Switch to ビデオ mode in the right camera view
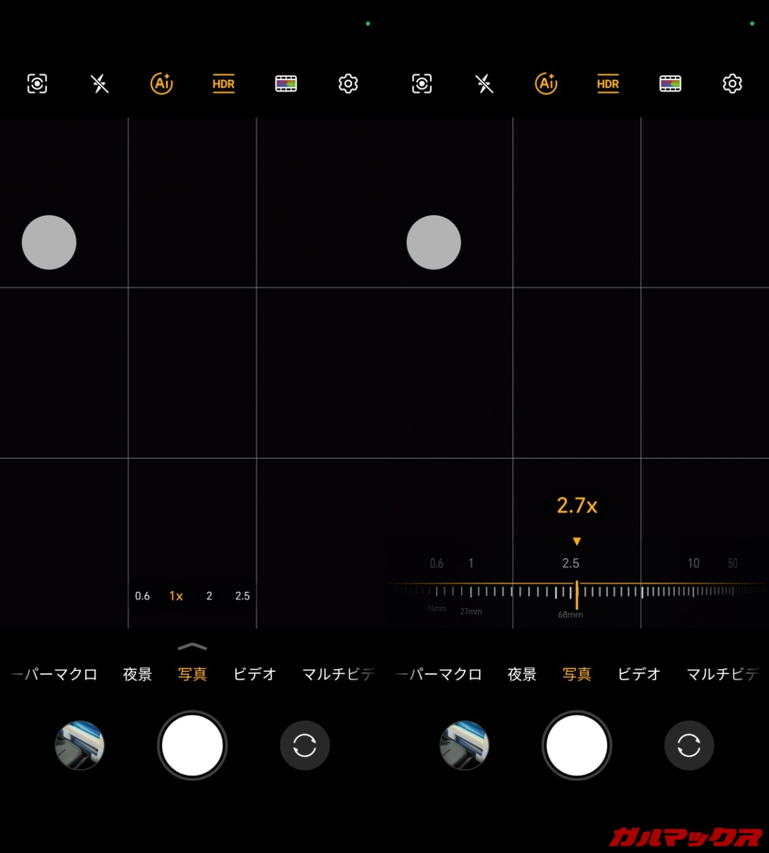This screenshot has width=769, height=853. [638, 674]
